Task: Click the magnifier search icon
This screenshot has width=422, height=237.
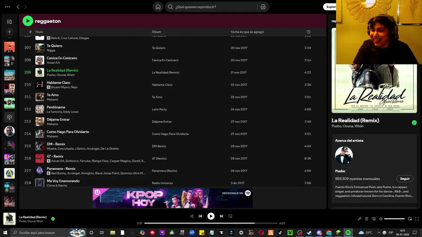Action: click(170, 7)
